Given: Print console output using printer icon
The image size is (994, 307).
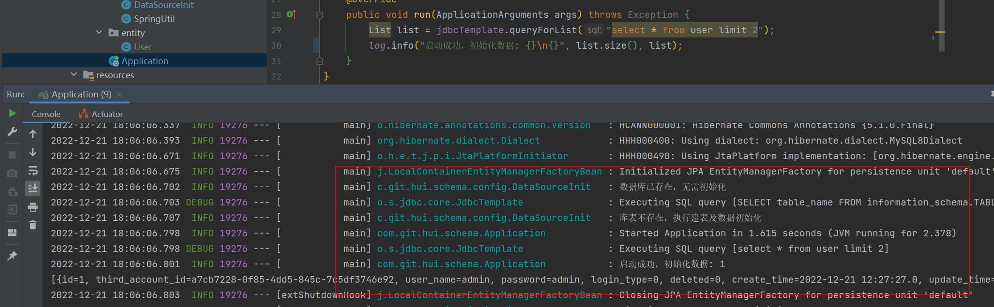Looking at the screenshot, I should (x=33, y=207).
